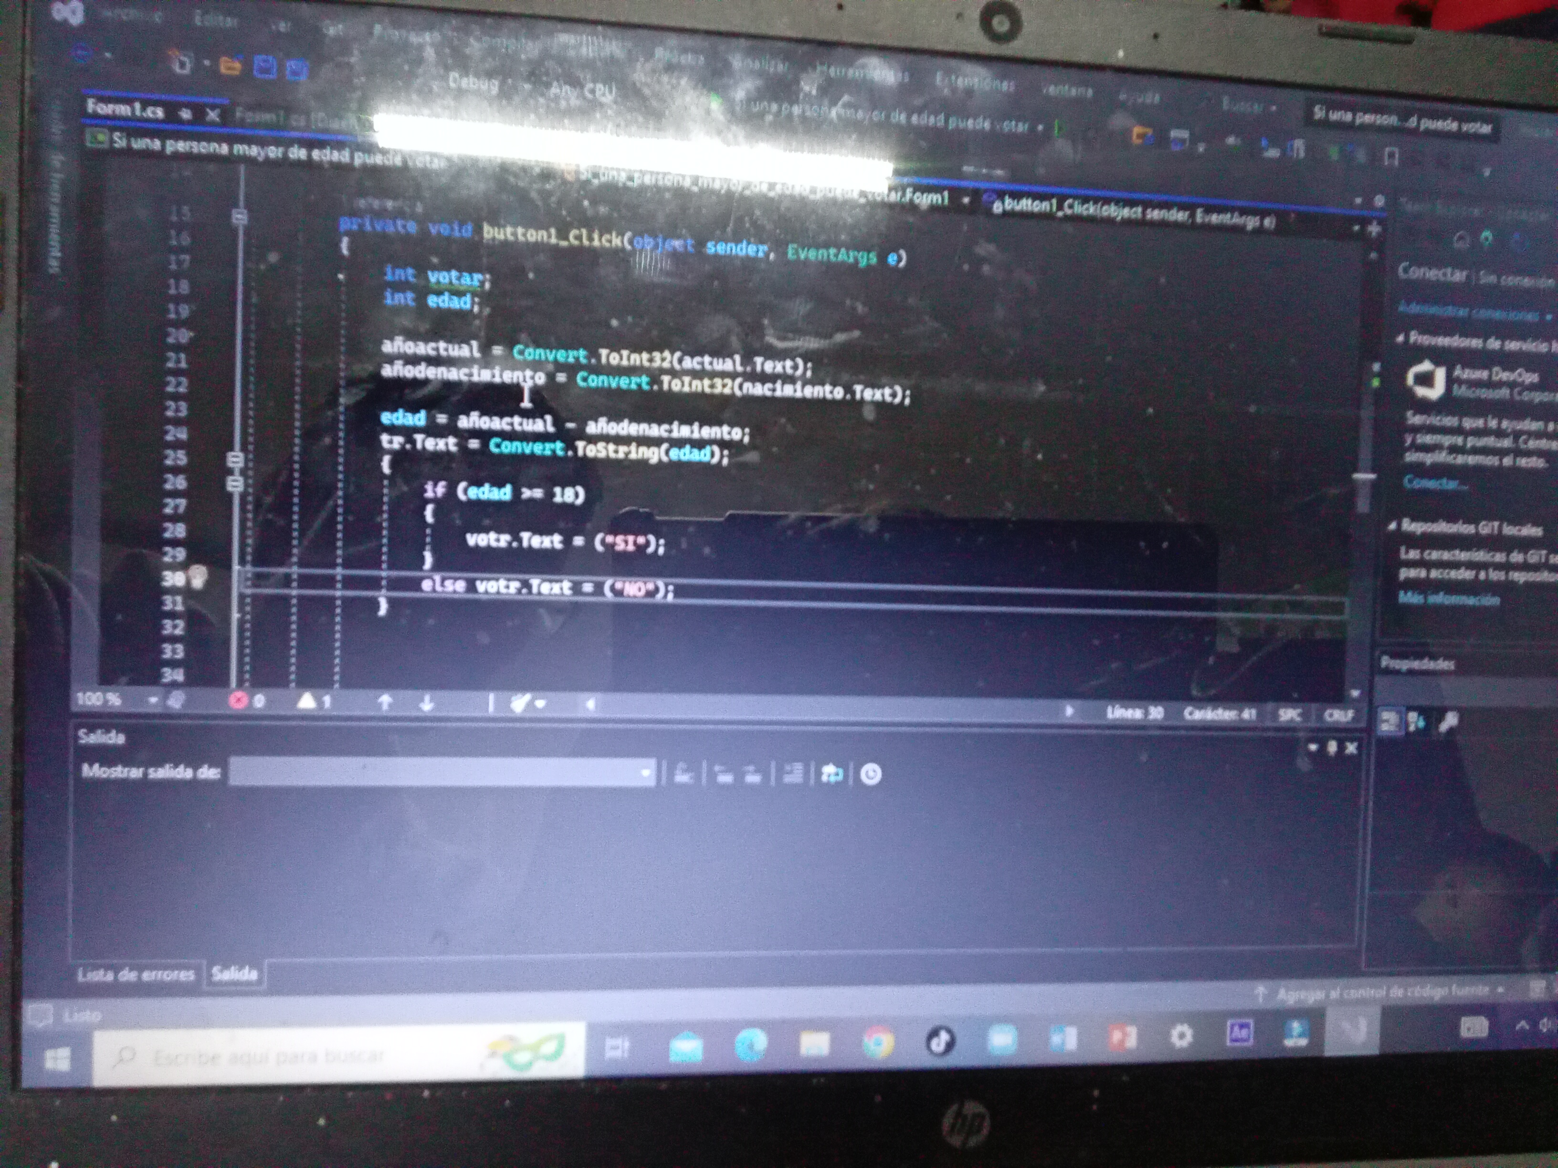Screen dimensions: 1558x1168
Task: Click the lightbulb quick actions icon
Action: (199, 577)
